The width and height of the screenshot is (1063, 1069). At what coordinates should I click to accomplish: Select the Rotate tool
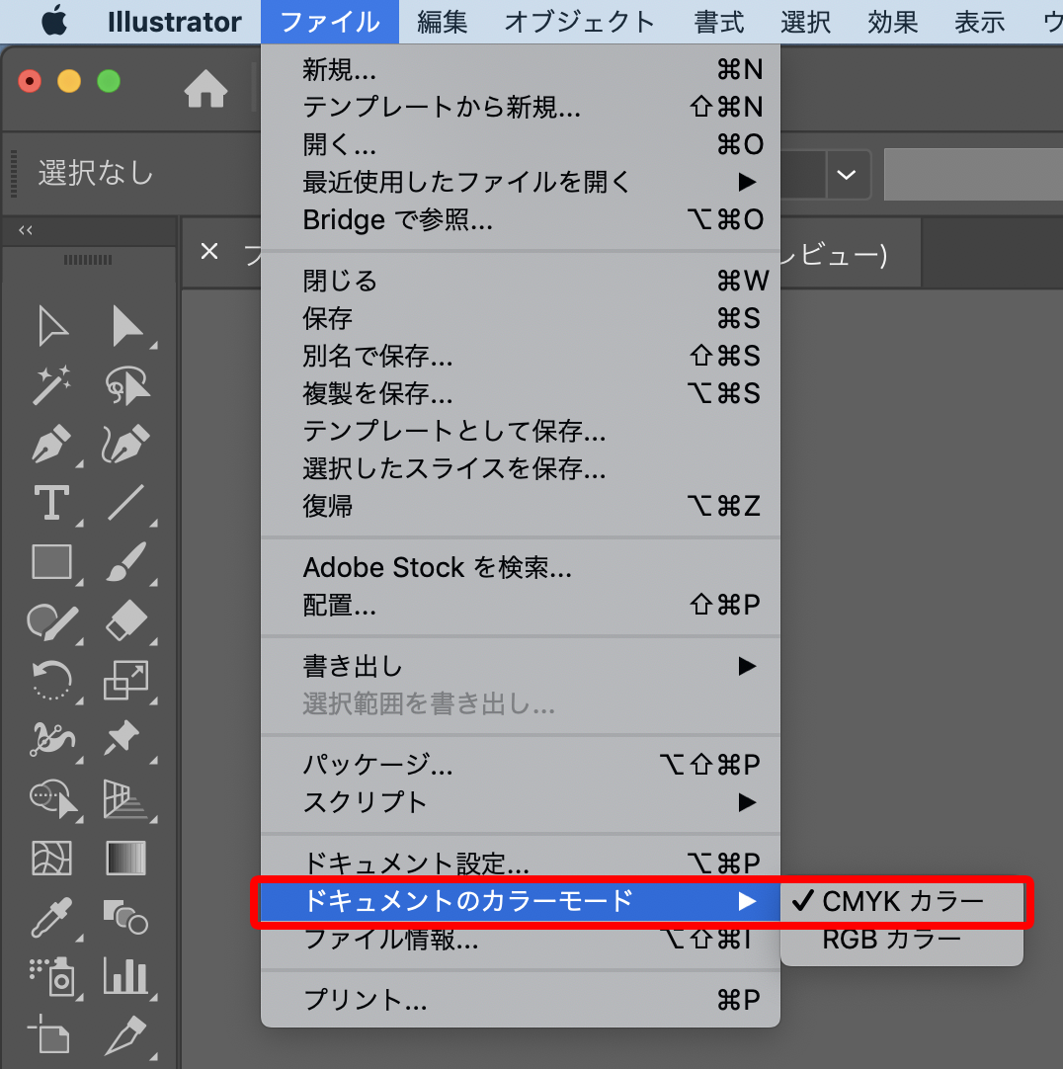pos(51,680)
